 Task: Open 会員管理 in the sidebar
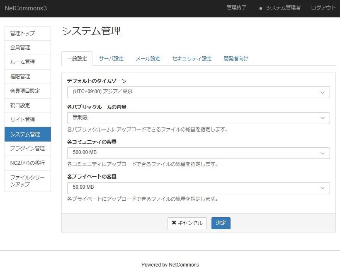pyautogui.click(x=28, y=48)
